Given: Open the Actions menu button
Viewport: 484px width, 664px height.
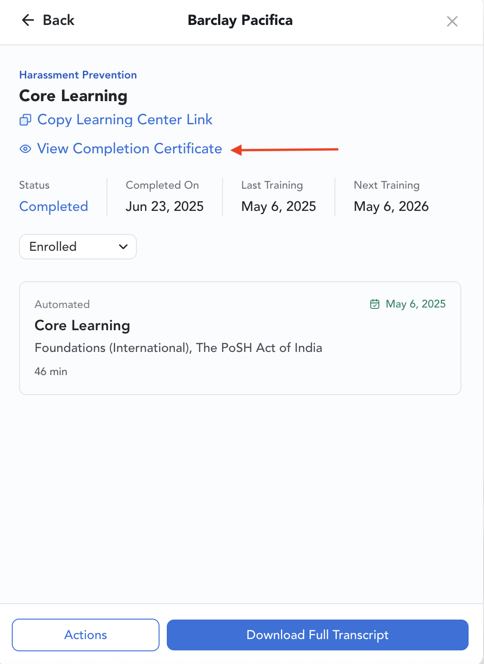Looking at the screenshot, I should tap(86, 635).
